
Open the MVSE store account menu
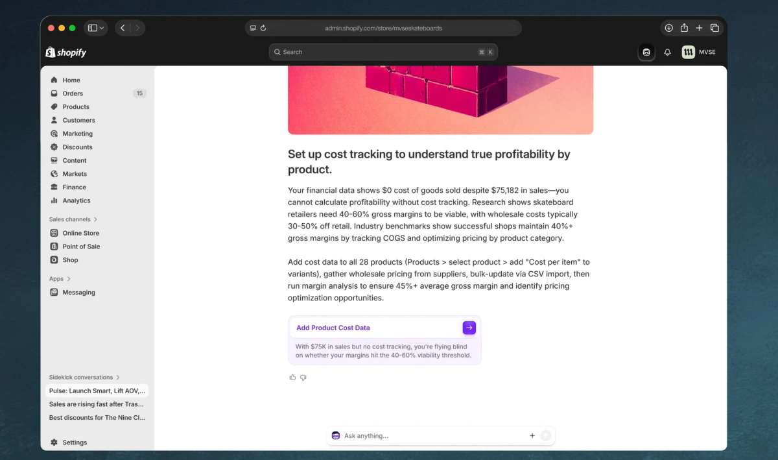(x=699, y=52)
